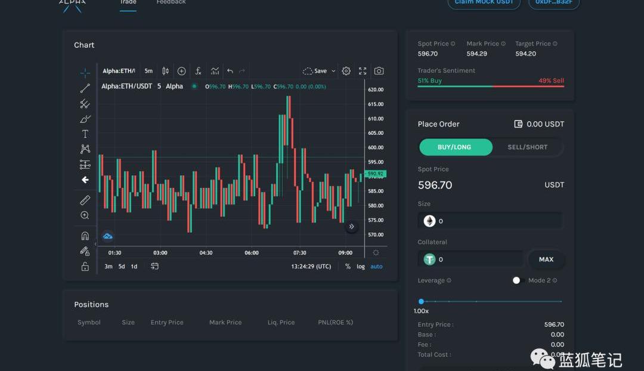This screenshot has height=371, width=644.
Task: Select the trend line drawing tool
Action: [85, 88]
